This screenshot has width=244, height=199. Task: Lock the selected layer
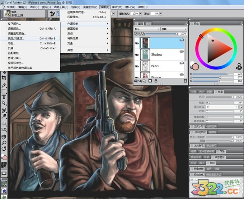(156, 81)
